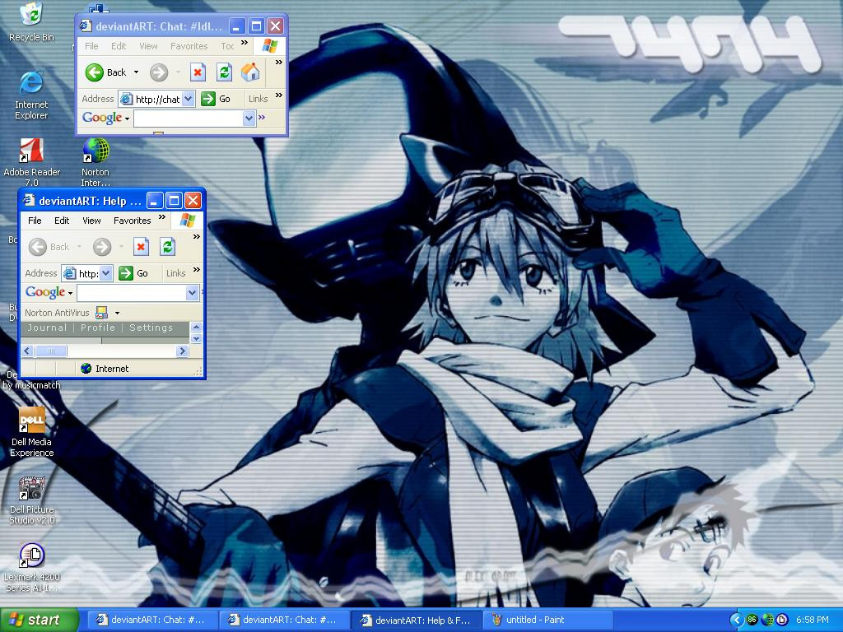Click the Go button in Chat window
This screenshot has width=843, height=632.
coord(216,99)
